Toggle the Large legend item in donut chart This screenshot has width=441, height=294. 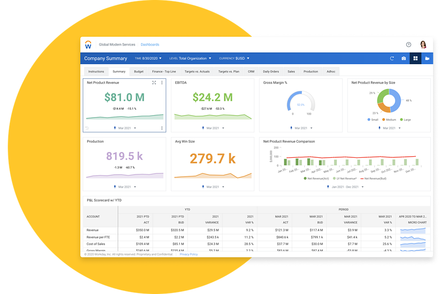click(405, 120)
